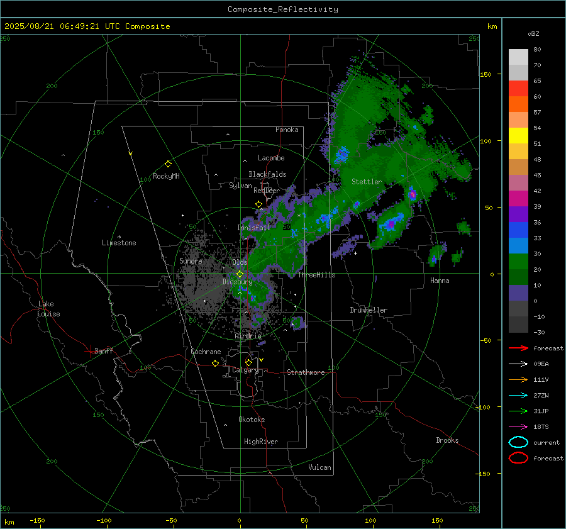Click the Airdrie city label
Image resolution: width=566 pixels, height=529 pixels.
coord(248,336)
